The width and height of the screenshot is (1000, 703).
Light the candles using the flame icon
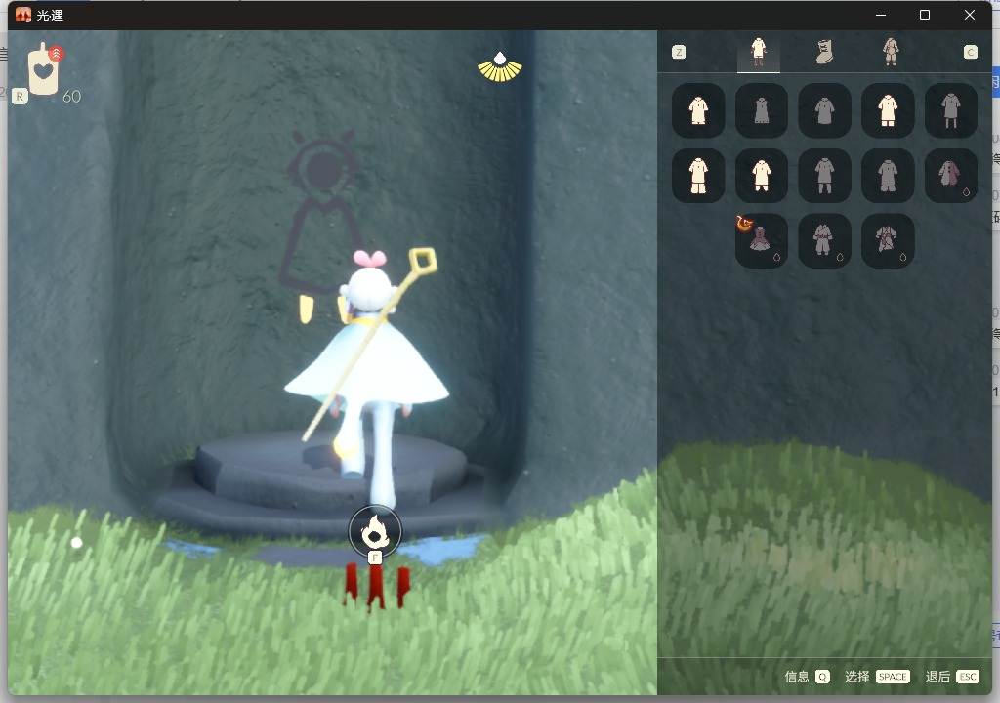point(375,531)
